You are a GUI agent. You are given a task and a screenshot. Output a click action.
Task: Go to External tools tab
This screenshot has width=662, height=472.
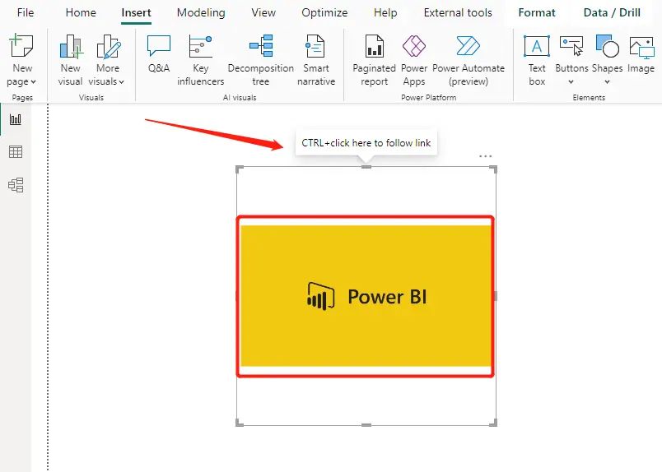[x=458, y=12]
